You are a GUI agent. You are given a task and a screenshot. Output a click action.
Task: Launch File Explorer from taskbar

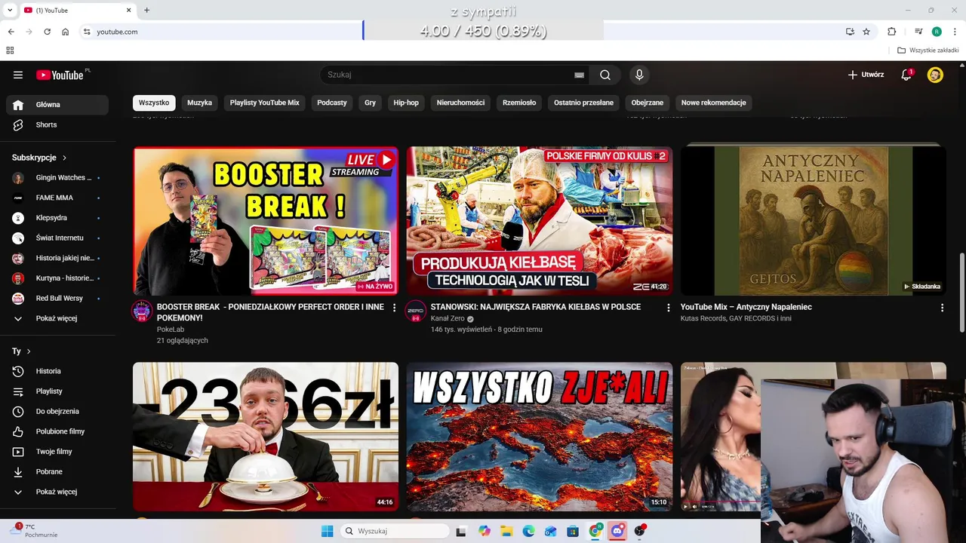[x=506, y=531]
